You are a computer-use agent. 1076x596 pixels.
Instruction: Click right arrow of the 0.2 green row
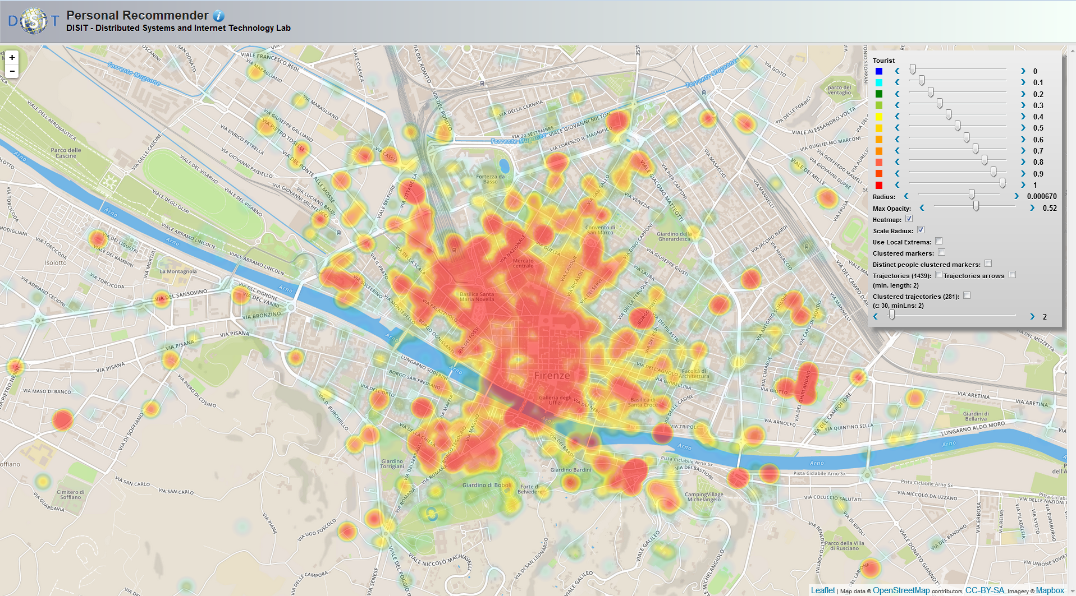tap(1023, 94)
